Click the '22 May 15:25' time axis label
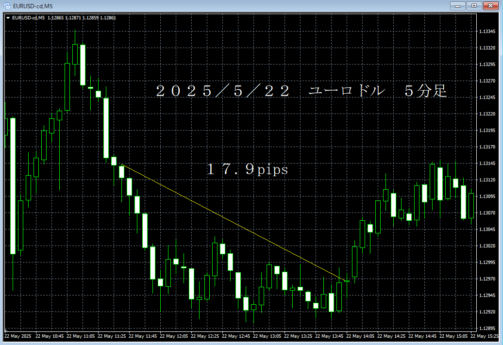Screen dimensions: 503x345 [485, 336]
